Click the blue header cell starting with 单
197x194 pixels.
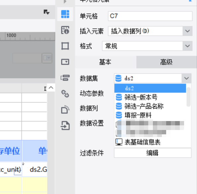pyautogui.click(x=35, y=151)
